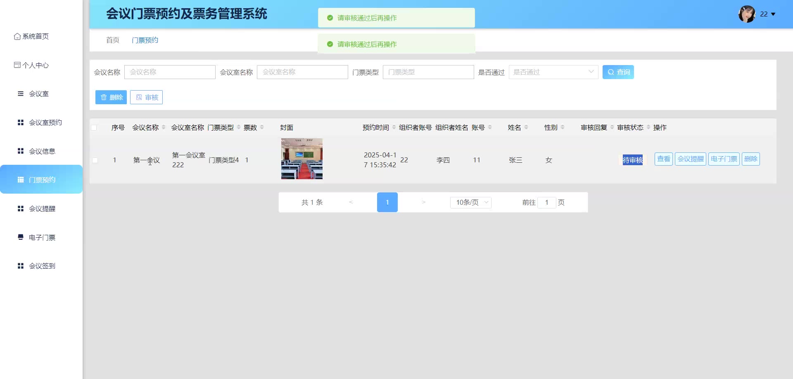Click the sort arrows beside 会议名称 column

pos(164,127)
